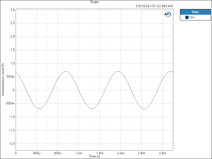The width and height of the screenshot is (212, 159).
Task: Click the 1.5 y-axis tick label
Action: pyautogui.click(x=13, y=50)
